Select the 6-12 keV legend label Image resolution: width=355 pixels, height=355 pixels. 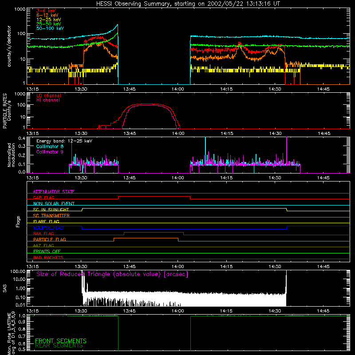[47, 15]
